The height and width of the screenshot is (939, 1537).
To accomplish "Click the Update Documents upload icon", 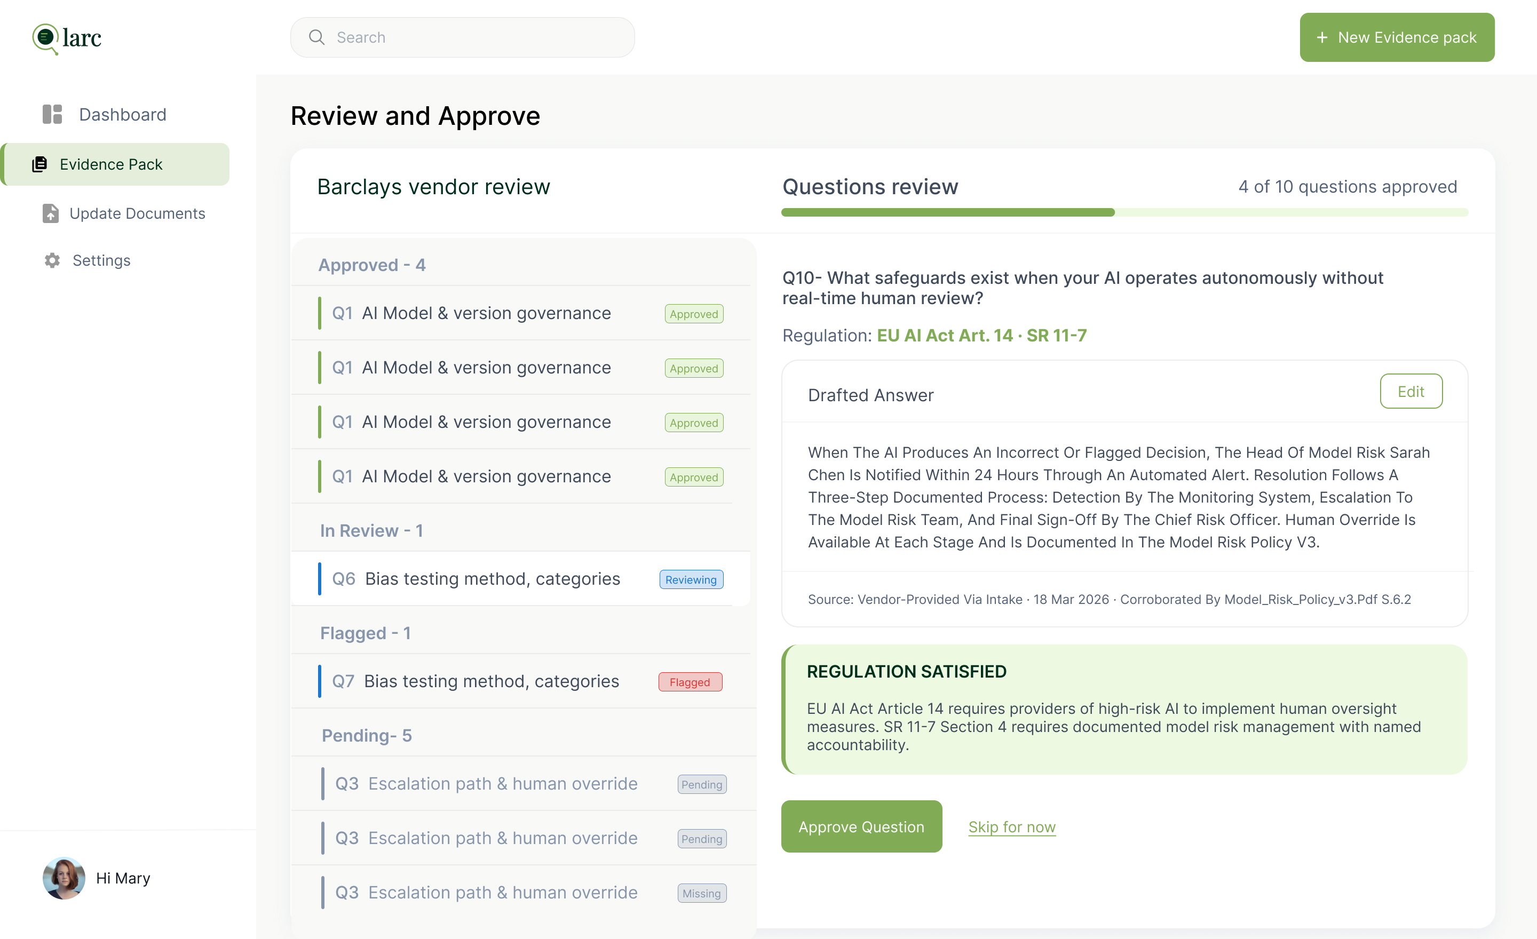I will [x=51, y=213].
